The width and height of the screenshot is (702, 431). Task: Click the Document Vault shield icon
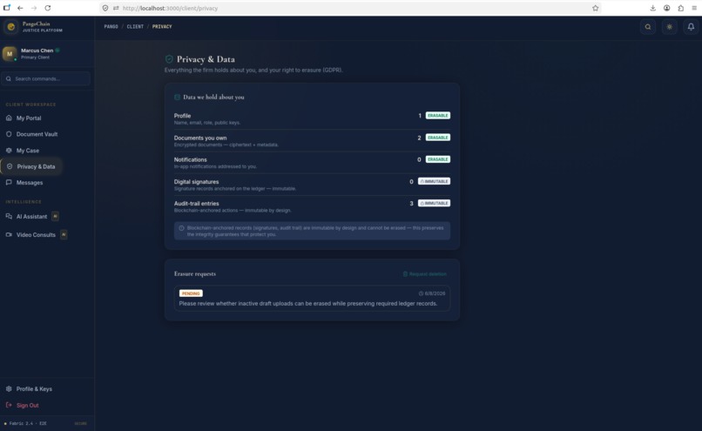pyautogui.click(x=9, y=134)
